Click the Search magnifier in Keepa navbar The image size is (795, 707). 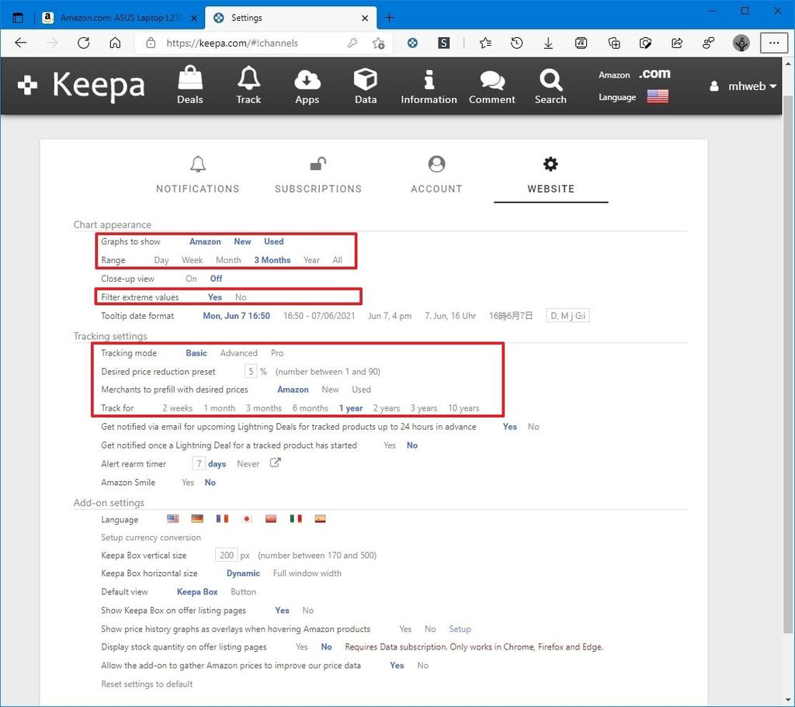coord(550,85)
